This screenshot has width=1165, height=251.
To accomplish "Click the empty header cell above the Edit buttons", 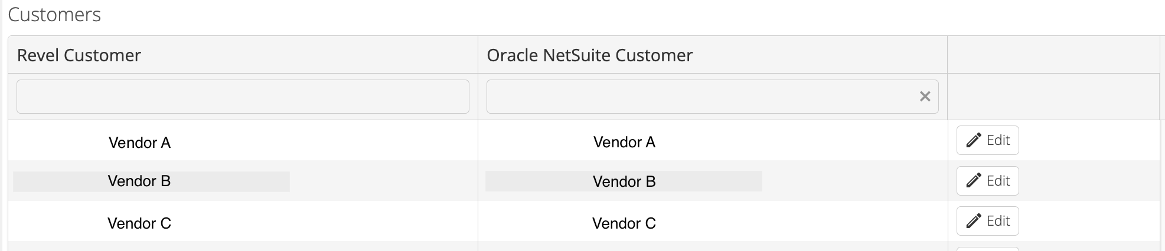I will tap(1053, 55).
